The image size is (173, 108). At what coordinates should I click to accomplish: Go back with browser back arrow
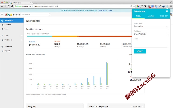pos(2,6)
